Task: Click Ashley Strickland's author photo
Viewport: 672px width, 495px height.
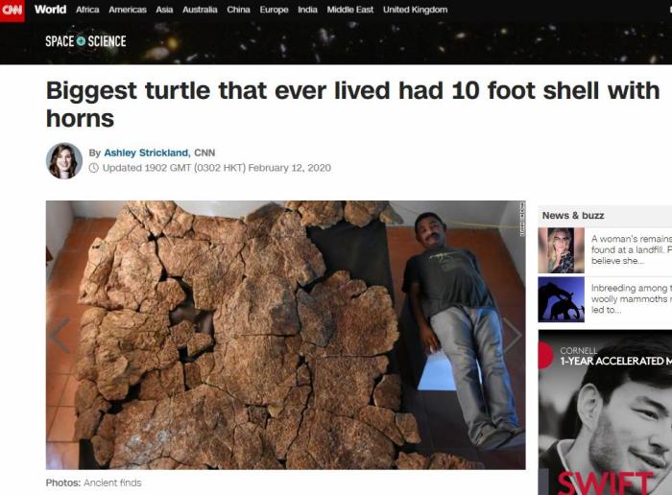Action: point(64,160)
